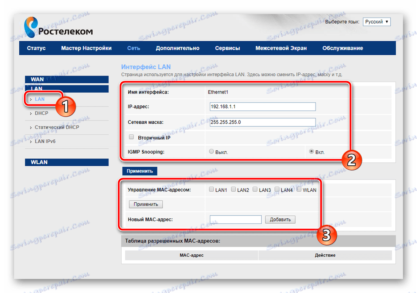This screenshot has width=417, height=293.
Task: Open the Обслуживание menu
Action: (x=342, y=48)
